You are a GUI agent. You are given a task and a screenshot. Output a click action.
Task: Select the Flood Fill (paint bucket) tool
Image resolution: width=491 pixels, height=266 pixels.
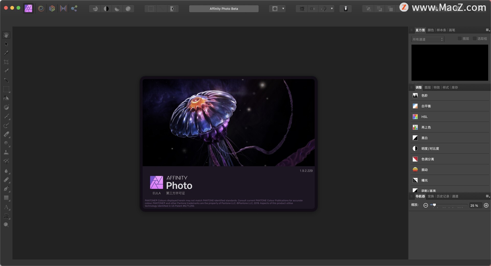(6, 98)
